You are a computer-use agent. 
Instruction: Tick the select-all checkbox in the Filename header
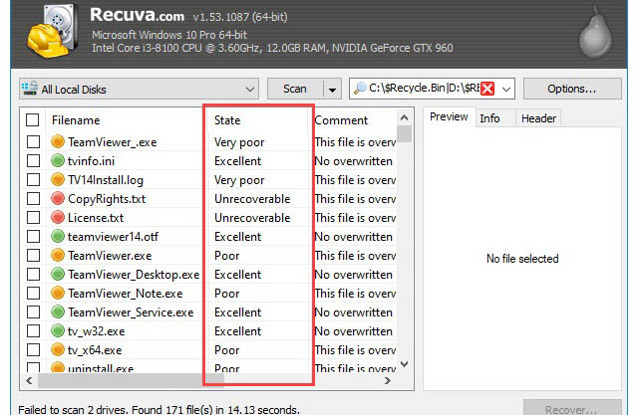coord(33,120)
